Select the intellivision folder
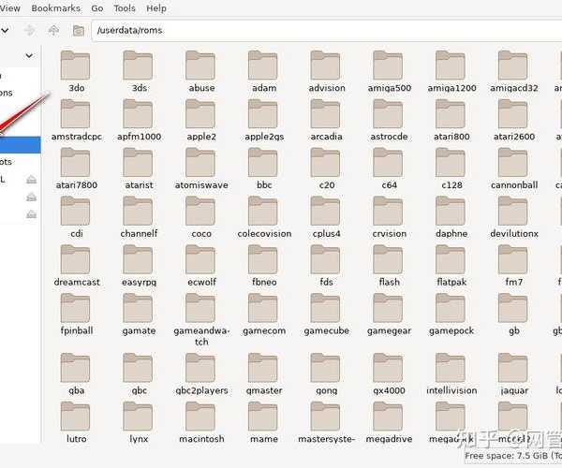 click(x=451, y=374)
